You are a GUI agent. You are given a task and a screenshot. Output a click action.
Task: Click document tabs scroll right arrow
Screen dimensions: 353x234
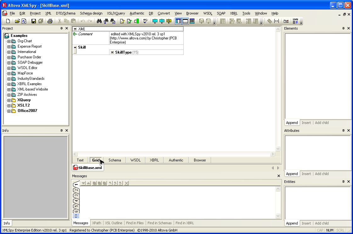pos(278,168)
